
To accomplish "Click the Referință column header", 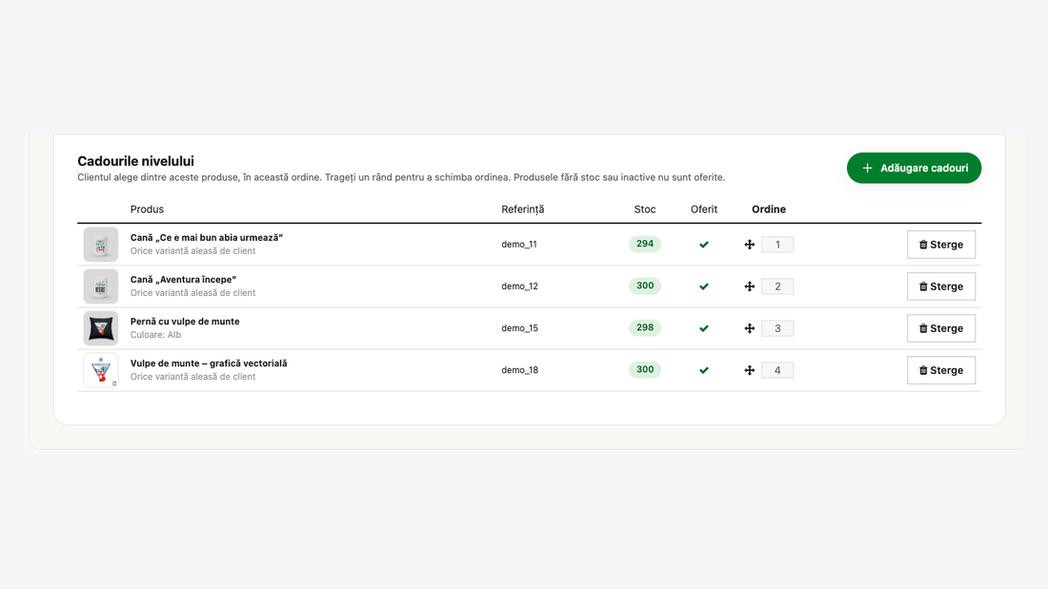I will point(523,209).
